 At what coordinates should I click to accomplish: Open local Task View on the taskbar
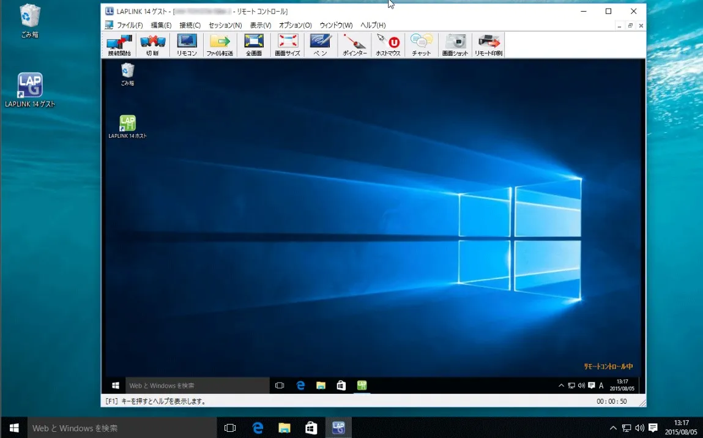(x=230, y=428)
